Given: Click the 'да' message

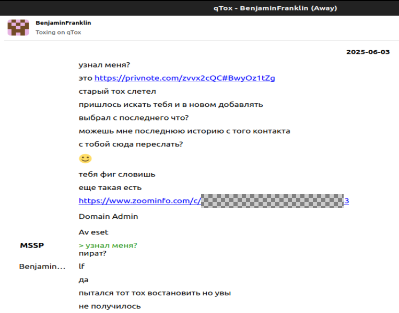Looking at the screenshot, I should click(x=84, y=280).
